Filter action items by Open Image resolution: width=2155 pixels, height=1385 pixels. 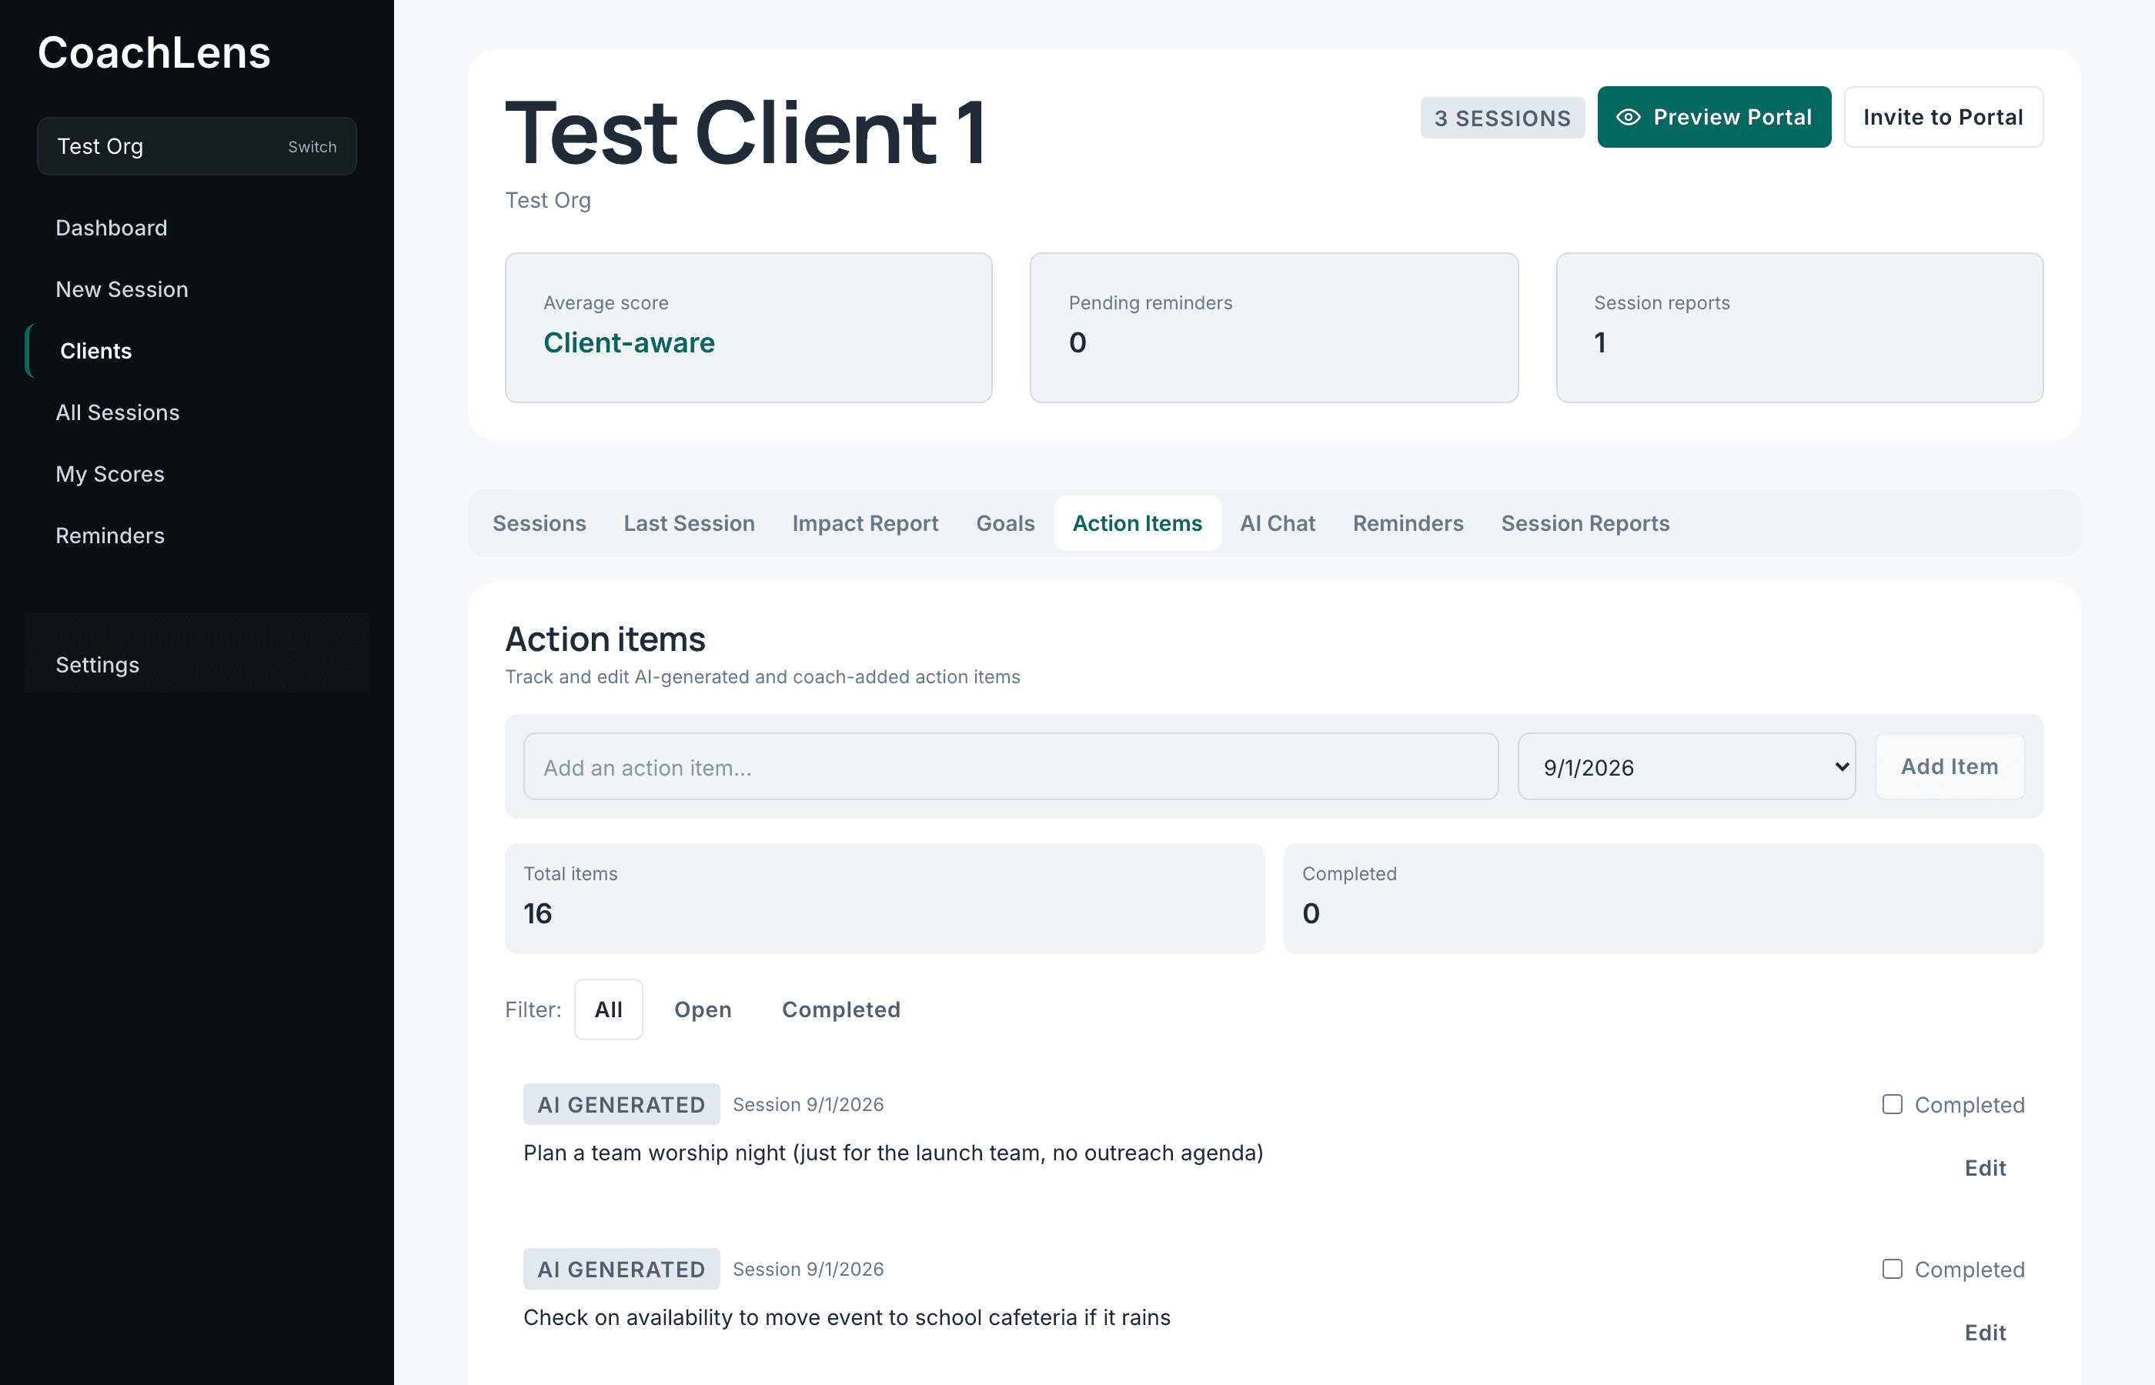pyautogui.click(x=703, y=1009)
